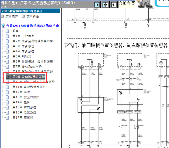Click the left-arrow panel layout button
This screenshot has height=148, width=169.
click(114, 5)
